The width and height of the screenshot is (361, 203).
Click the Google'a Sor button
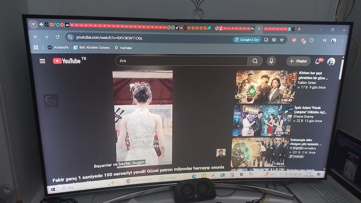(x=247, y=39)
